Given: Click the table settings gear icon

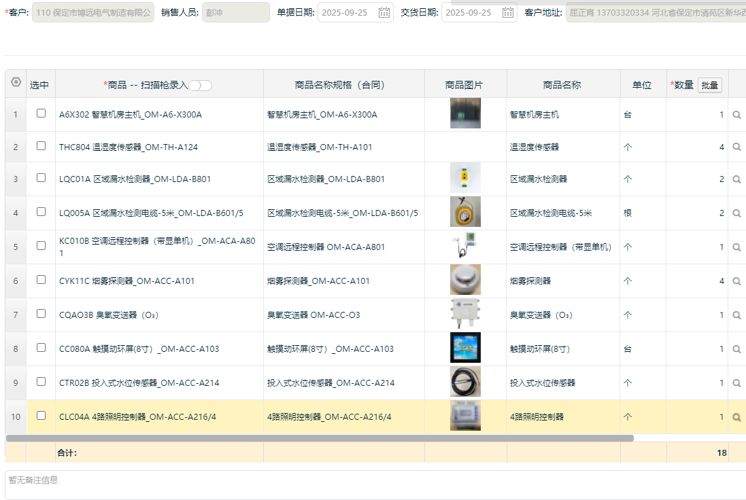Looking at the screenshot, I should point(16,82).
